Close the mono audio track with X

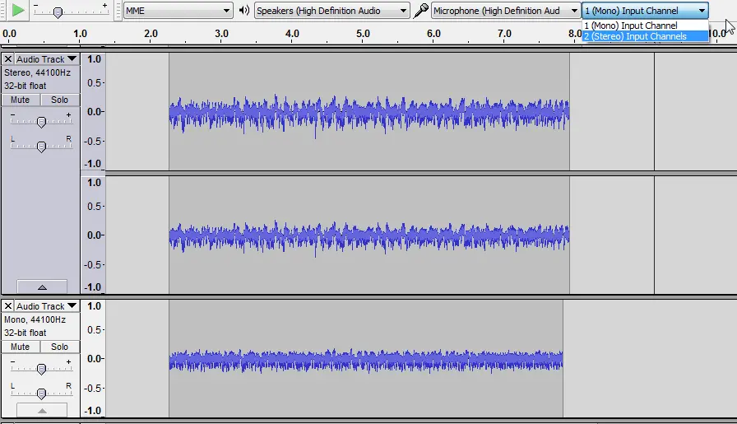(x=8, y=306)
